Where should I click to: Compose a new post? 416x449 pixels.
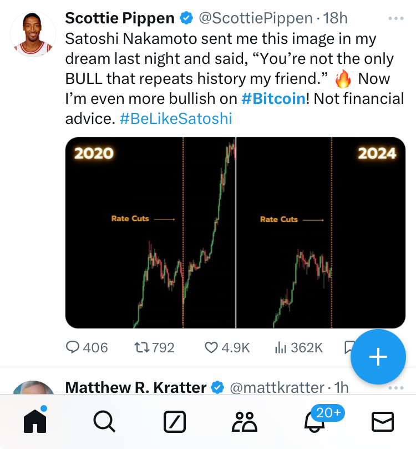point(378,357)
